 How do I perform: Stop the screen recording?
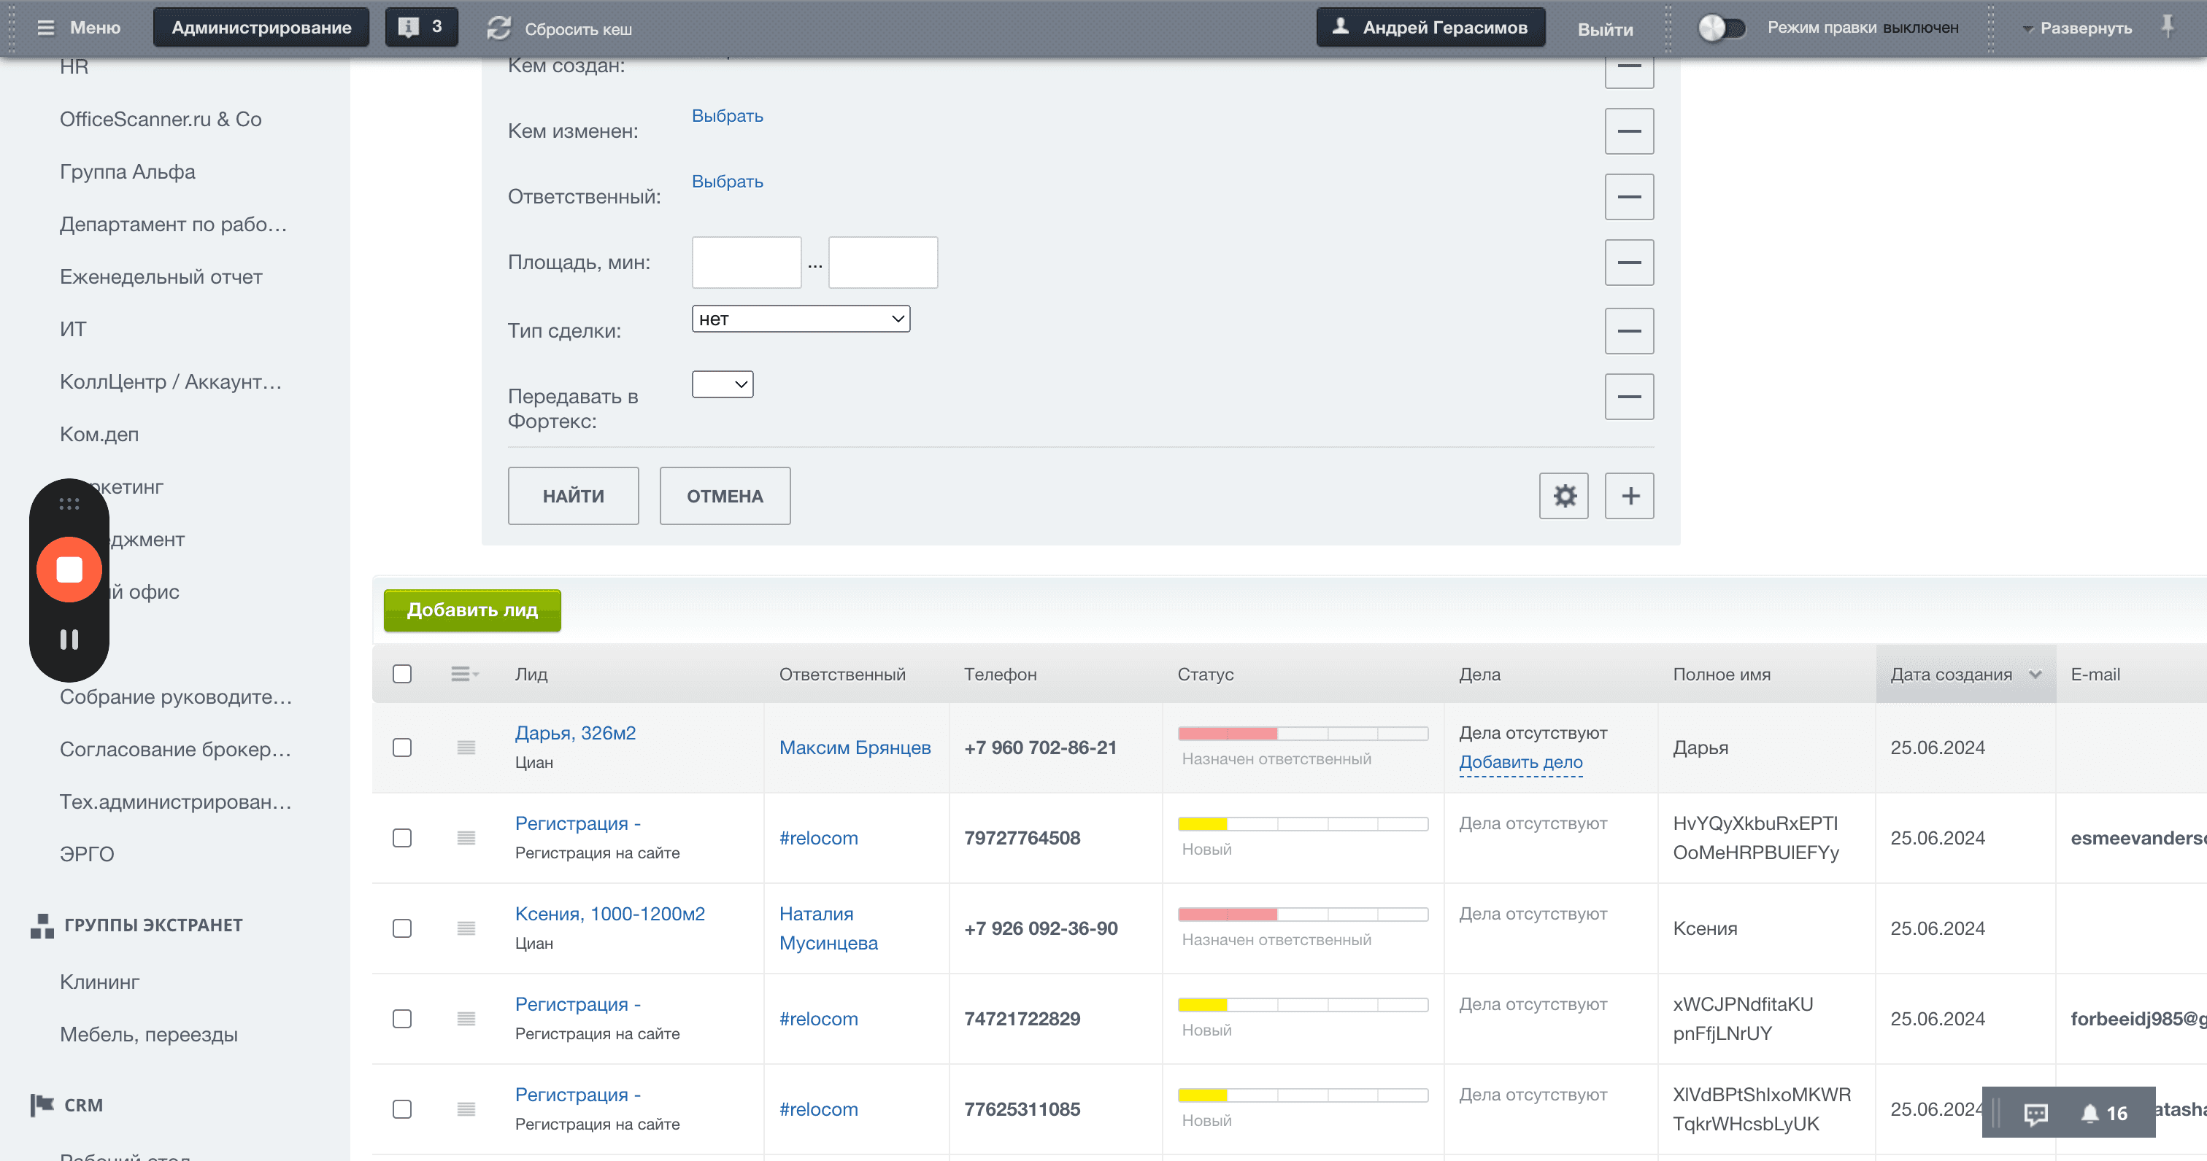coord(69,570)
